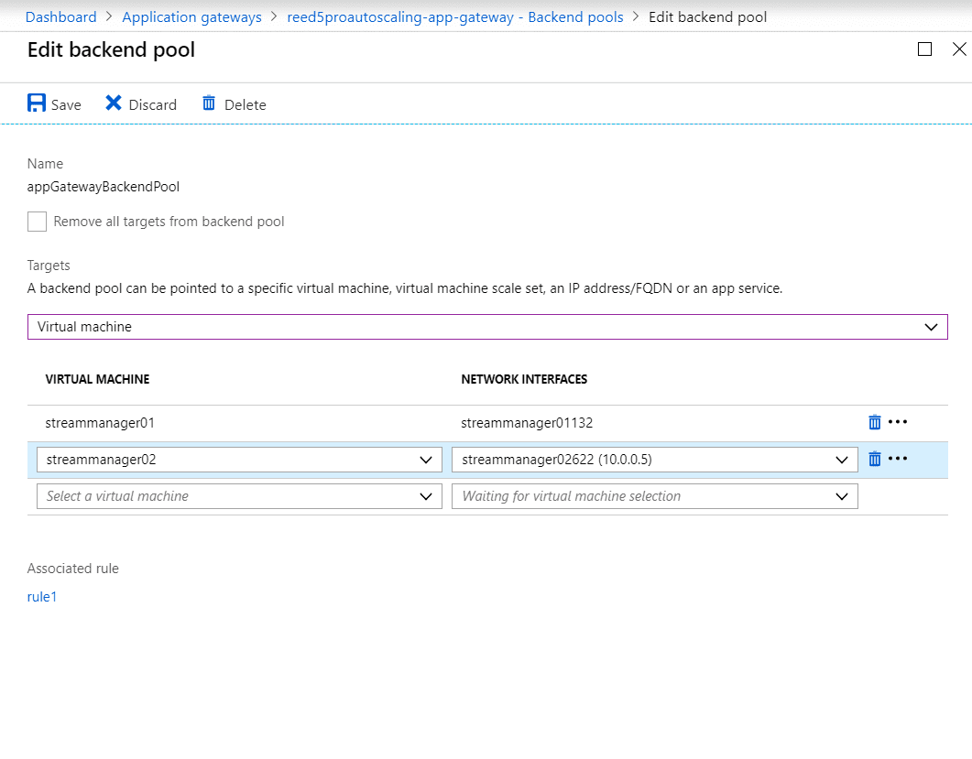Delete streammanager02 row via trash icon
Image resolution: width=972 pixels, height=759 pixels.
(874, 459)
